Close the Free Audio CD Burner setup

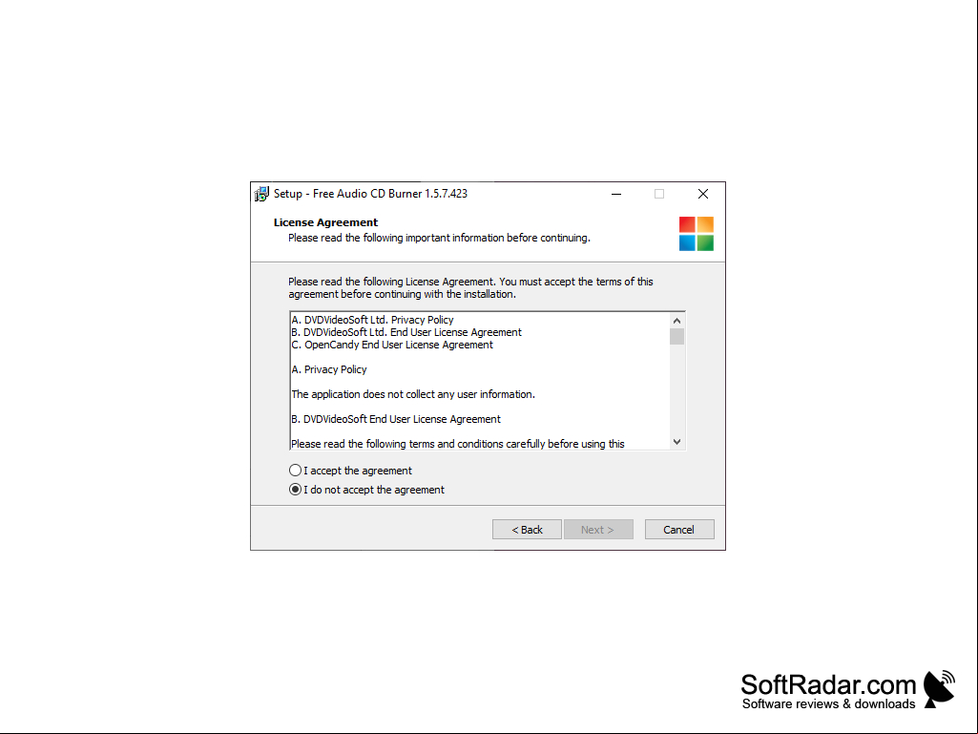point(703,194)
